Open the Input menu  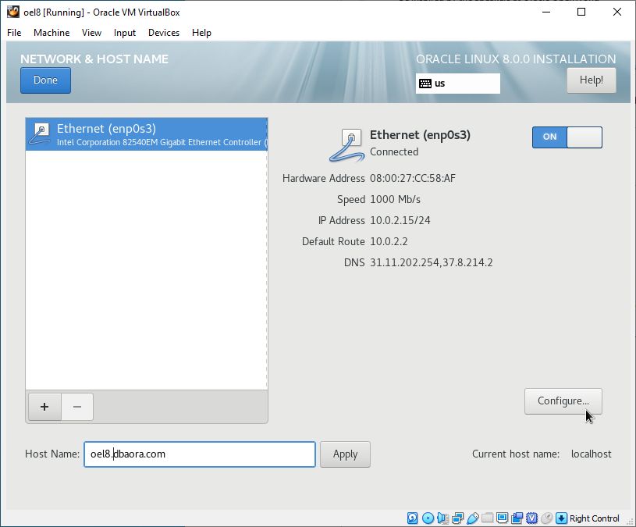tap(125, 33)
